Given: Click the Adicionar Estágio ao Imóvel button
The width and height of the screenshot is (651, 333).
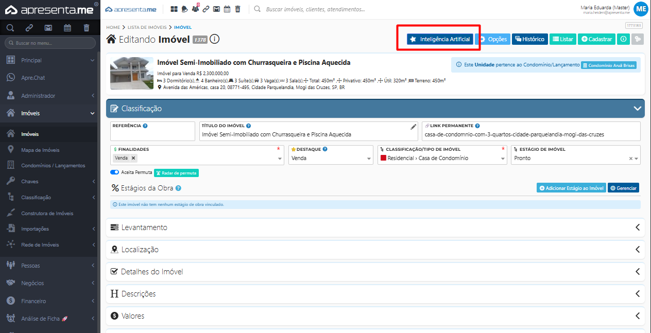Looking at the screenshot, I should (571, 188).
